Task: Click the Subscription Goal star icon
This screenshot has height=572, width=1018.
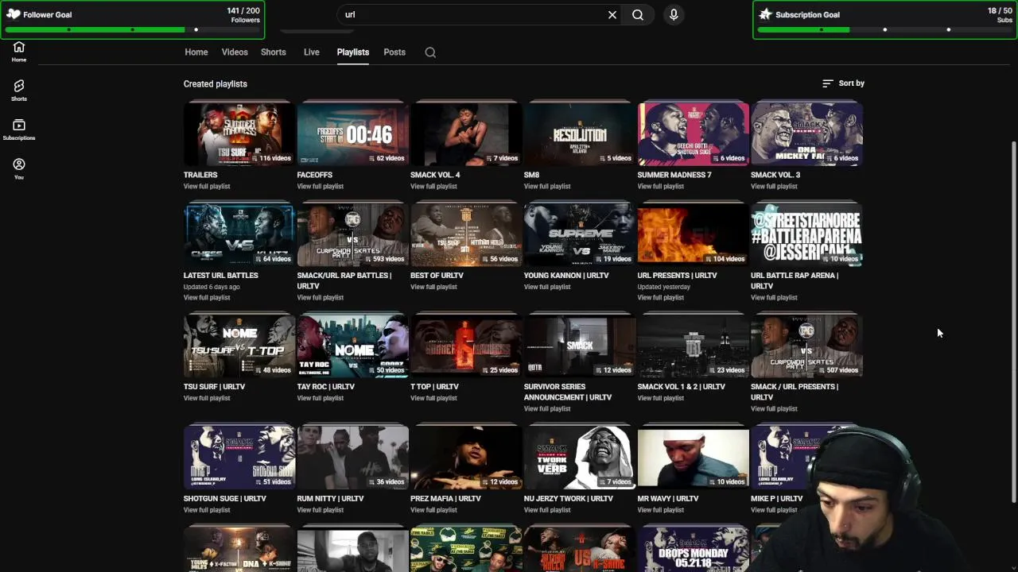Action: click(765, 14)
